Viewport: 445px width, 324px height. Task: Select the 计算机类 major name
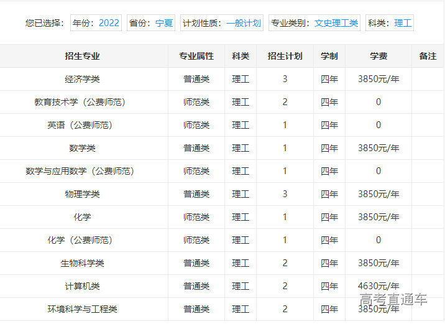click(82, 286)
